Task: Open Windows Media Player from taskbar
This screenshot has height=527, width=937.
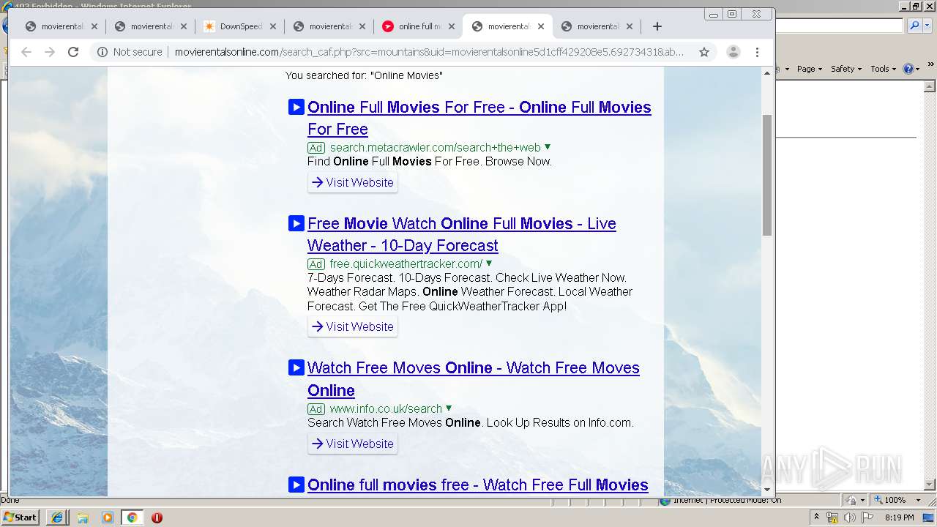Action: pyautogui.click(x=108, y=517)
